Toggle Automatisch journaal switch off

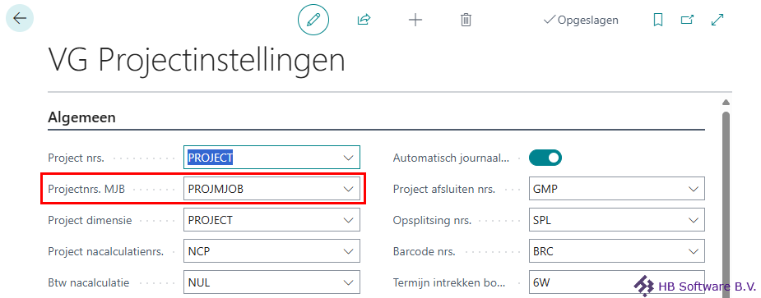545,158
